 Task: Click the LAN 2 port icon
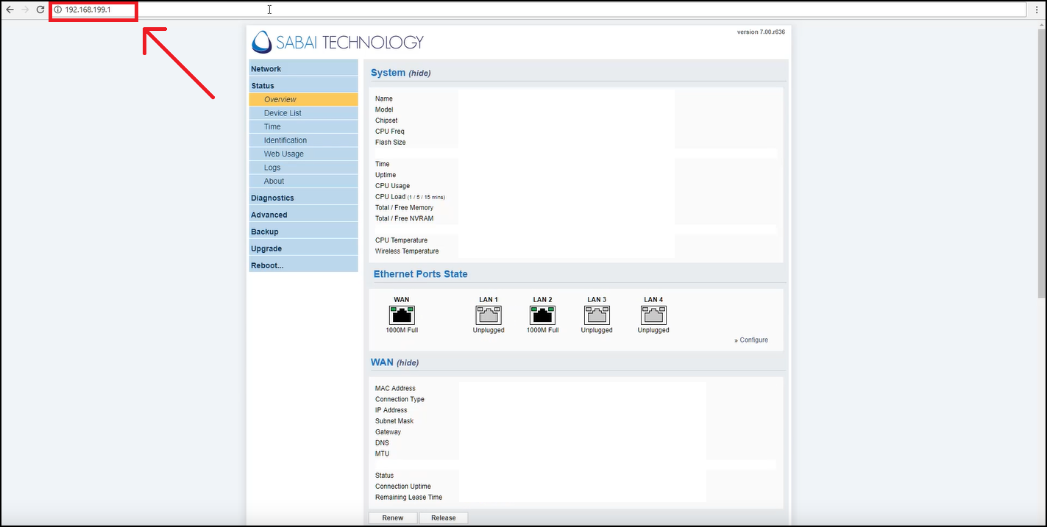point(542,315)
